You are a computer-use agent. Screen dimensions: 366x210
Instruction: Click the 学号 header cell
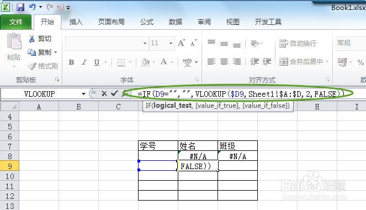click(x=158, y=146)
